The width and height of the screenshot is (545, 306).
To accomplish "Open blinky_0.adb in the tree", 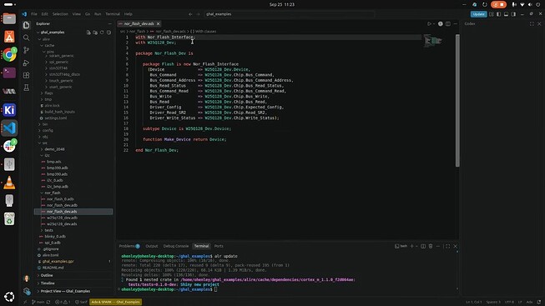I will tap(55, 237).
